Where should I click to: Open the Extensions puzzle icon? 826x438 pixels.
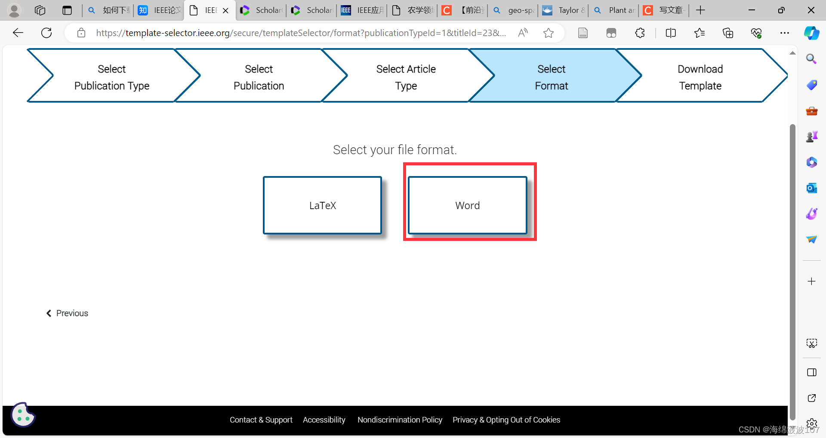(x=640, y=33)
